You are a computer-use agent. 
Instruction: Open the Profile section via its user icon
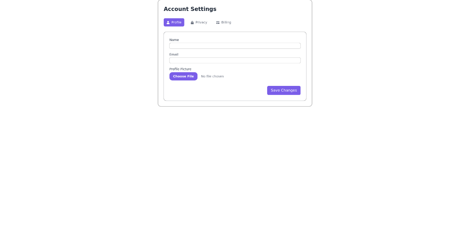tap(168, 22)
